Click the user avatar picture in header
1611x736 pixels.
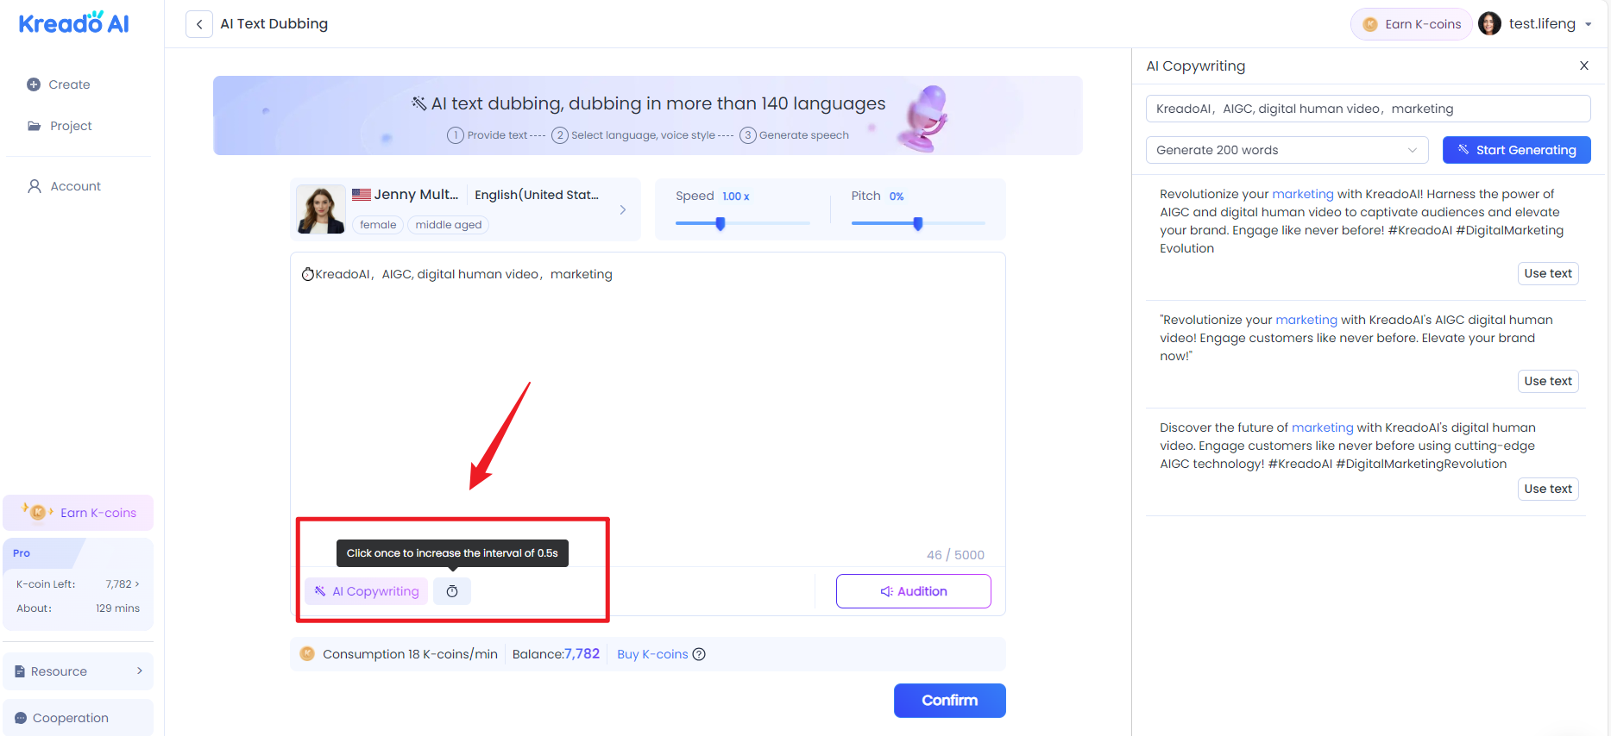pos(1489,24)
